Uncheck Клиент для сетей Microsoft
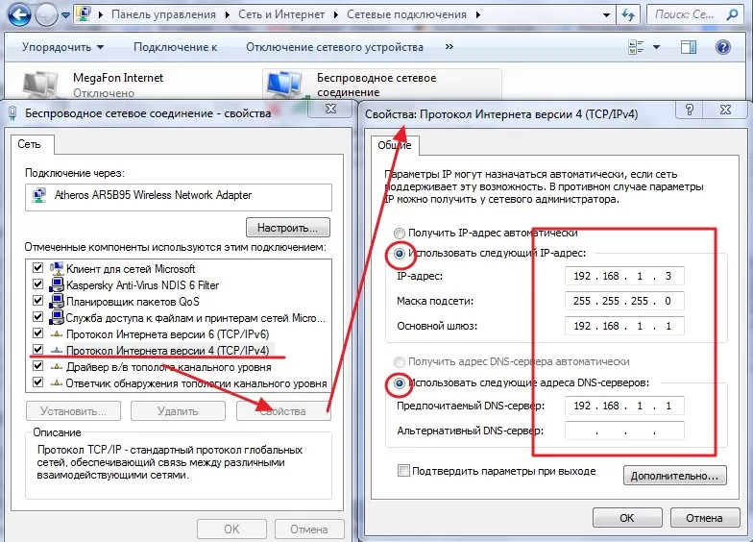The height and width of the screenshot is (542, 753). [38, 267]
